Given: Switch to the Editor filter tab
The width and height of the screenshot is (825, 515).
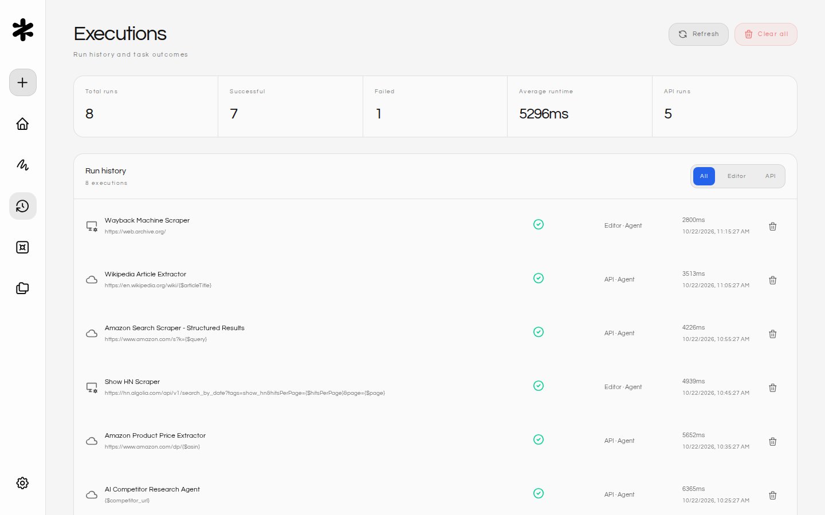Looking at the screenshot, I should click(x=737, y=176).
